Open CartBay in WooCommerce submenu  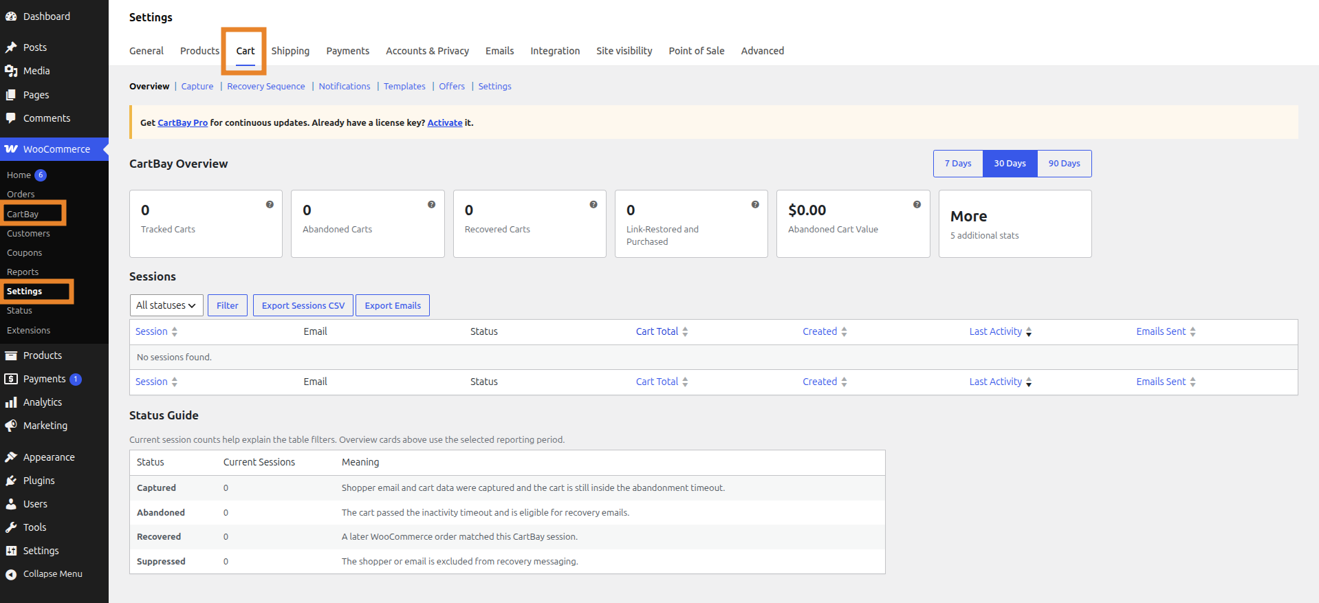[23, 215]
